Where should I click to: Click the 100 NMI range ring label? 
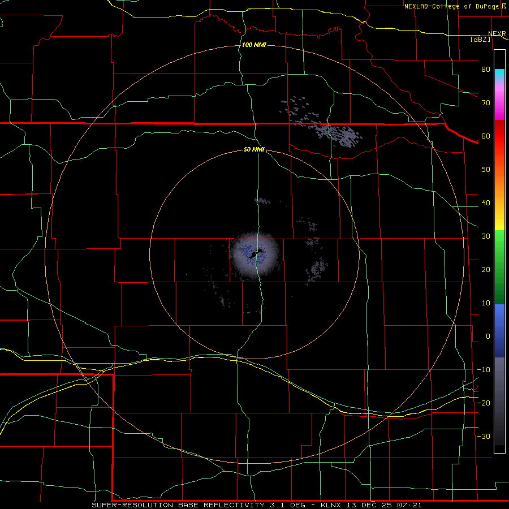tap(254, 45)
